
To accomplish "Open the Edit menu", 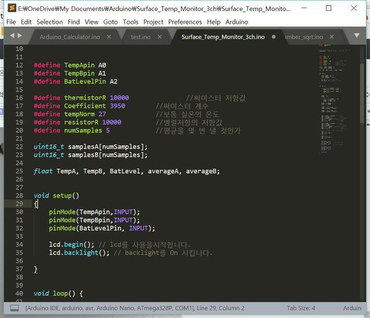I will [x=26, y=22].
